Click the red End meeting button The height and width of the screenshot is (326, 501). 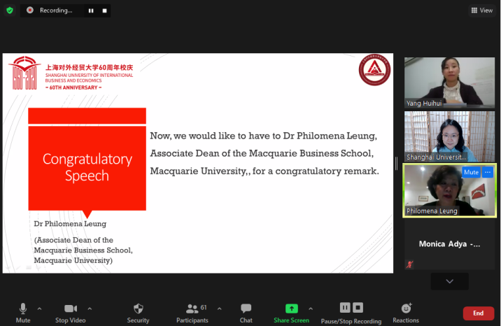click(478, 313)
